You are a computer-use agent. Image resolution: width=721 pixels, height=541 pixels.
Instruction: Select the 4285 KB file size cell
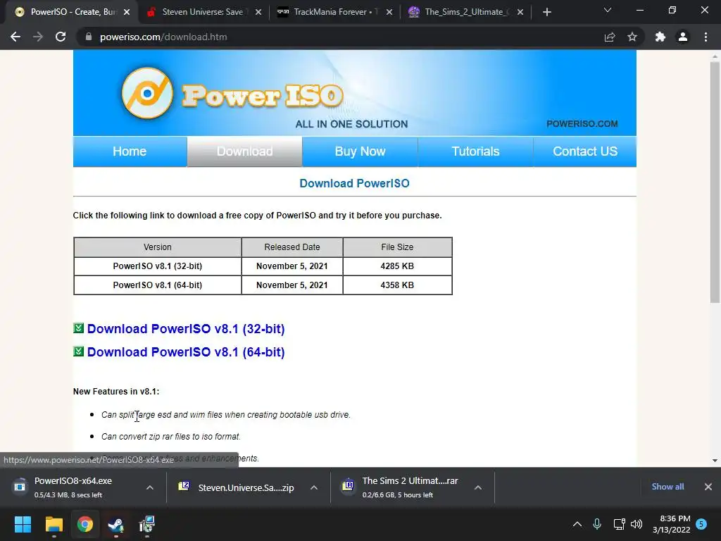tap(397, 266)
